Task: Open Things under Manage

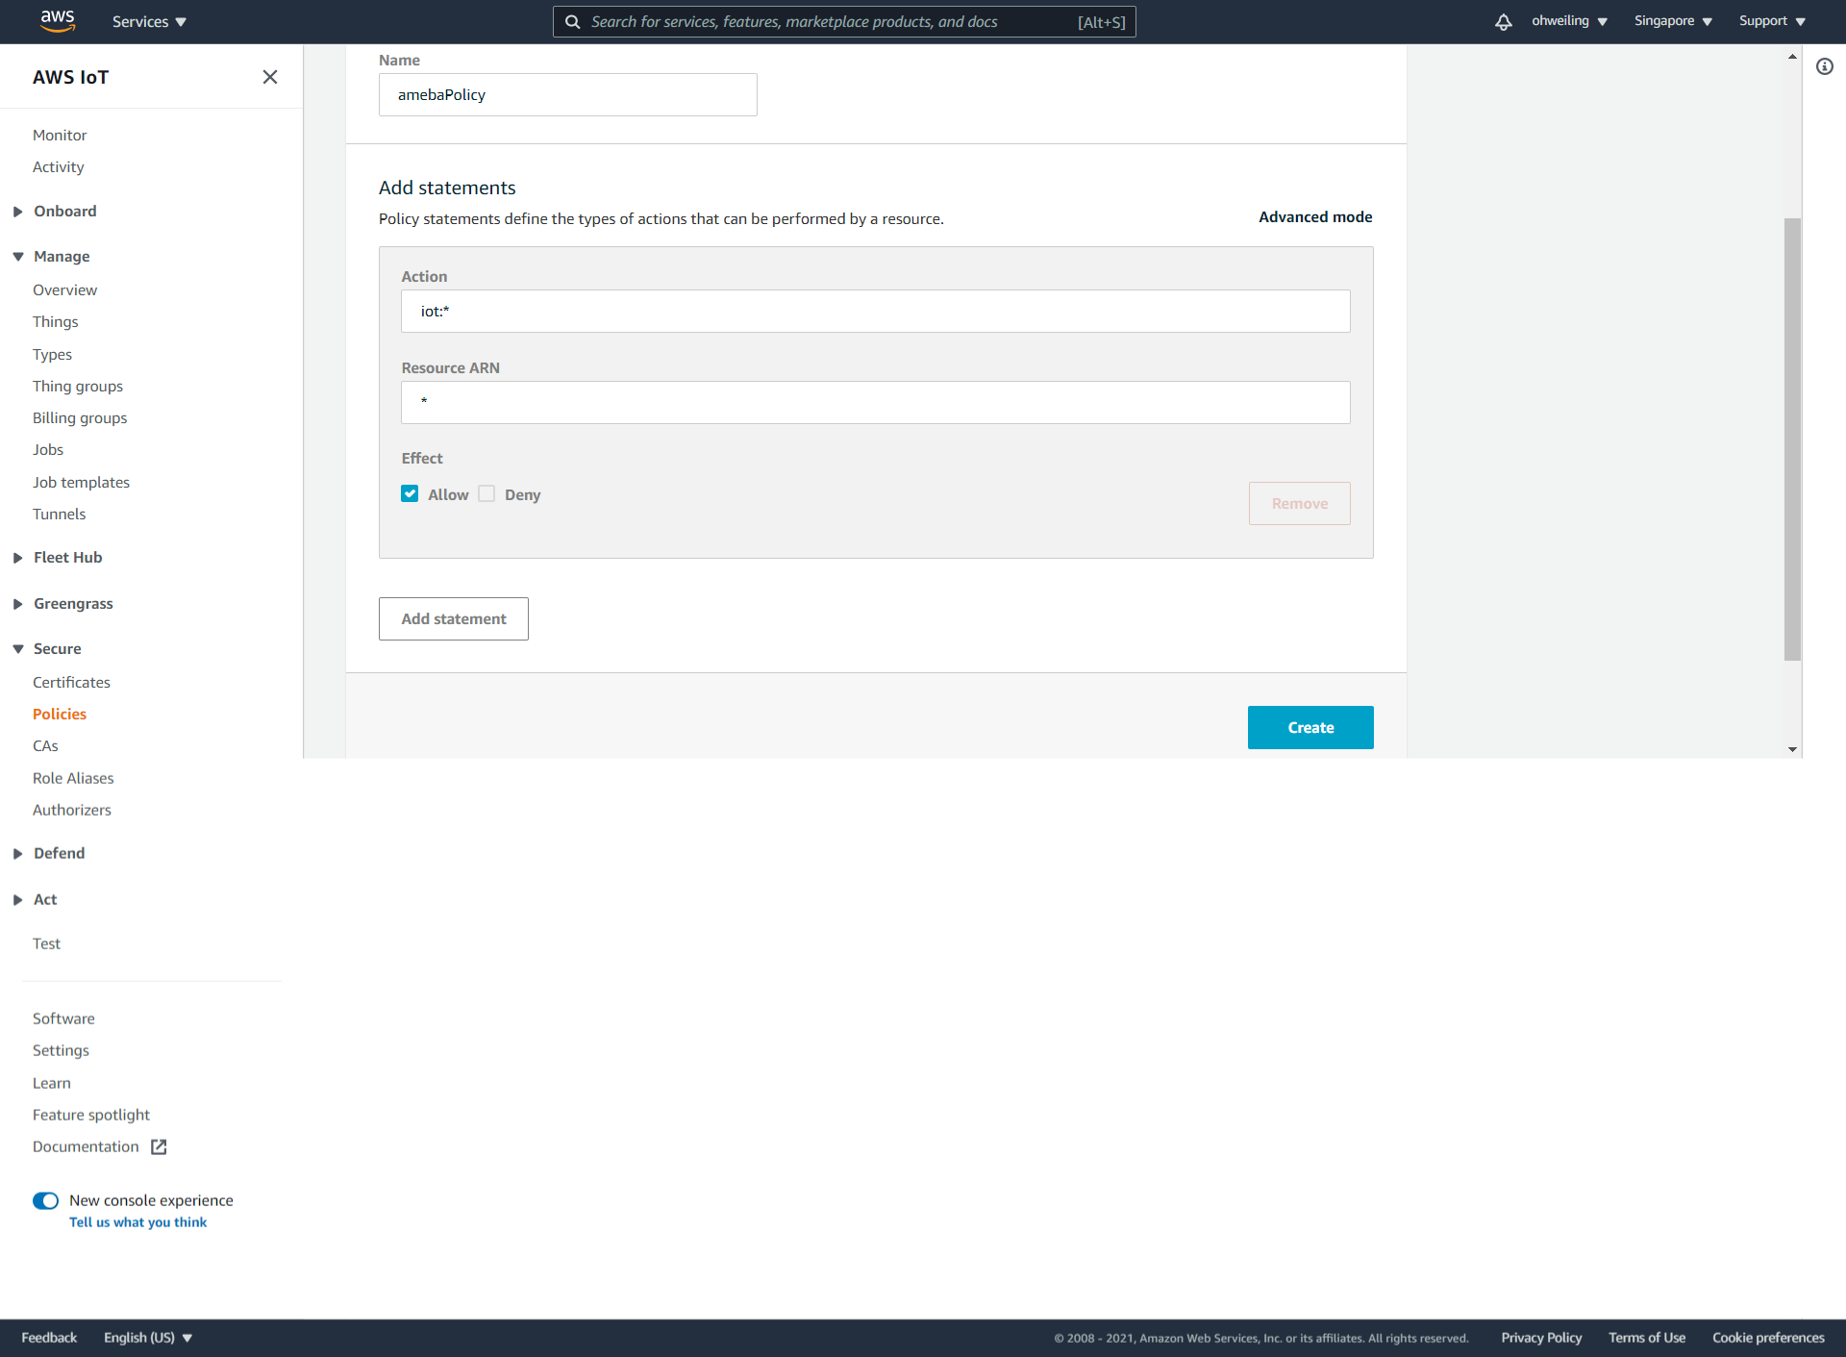Action: point(56,322)
